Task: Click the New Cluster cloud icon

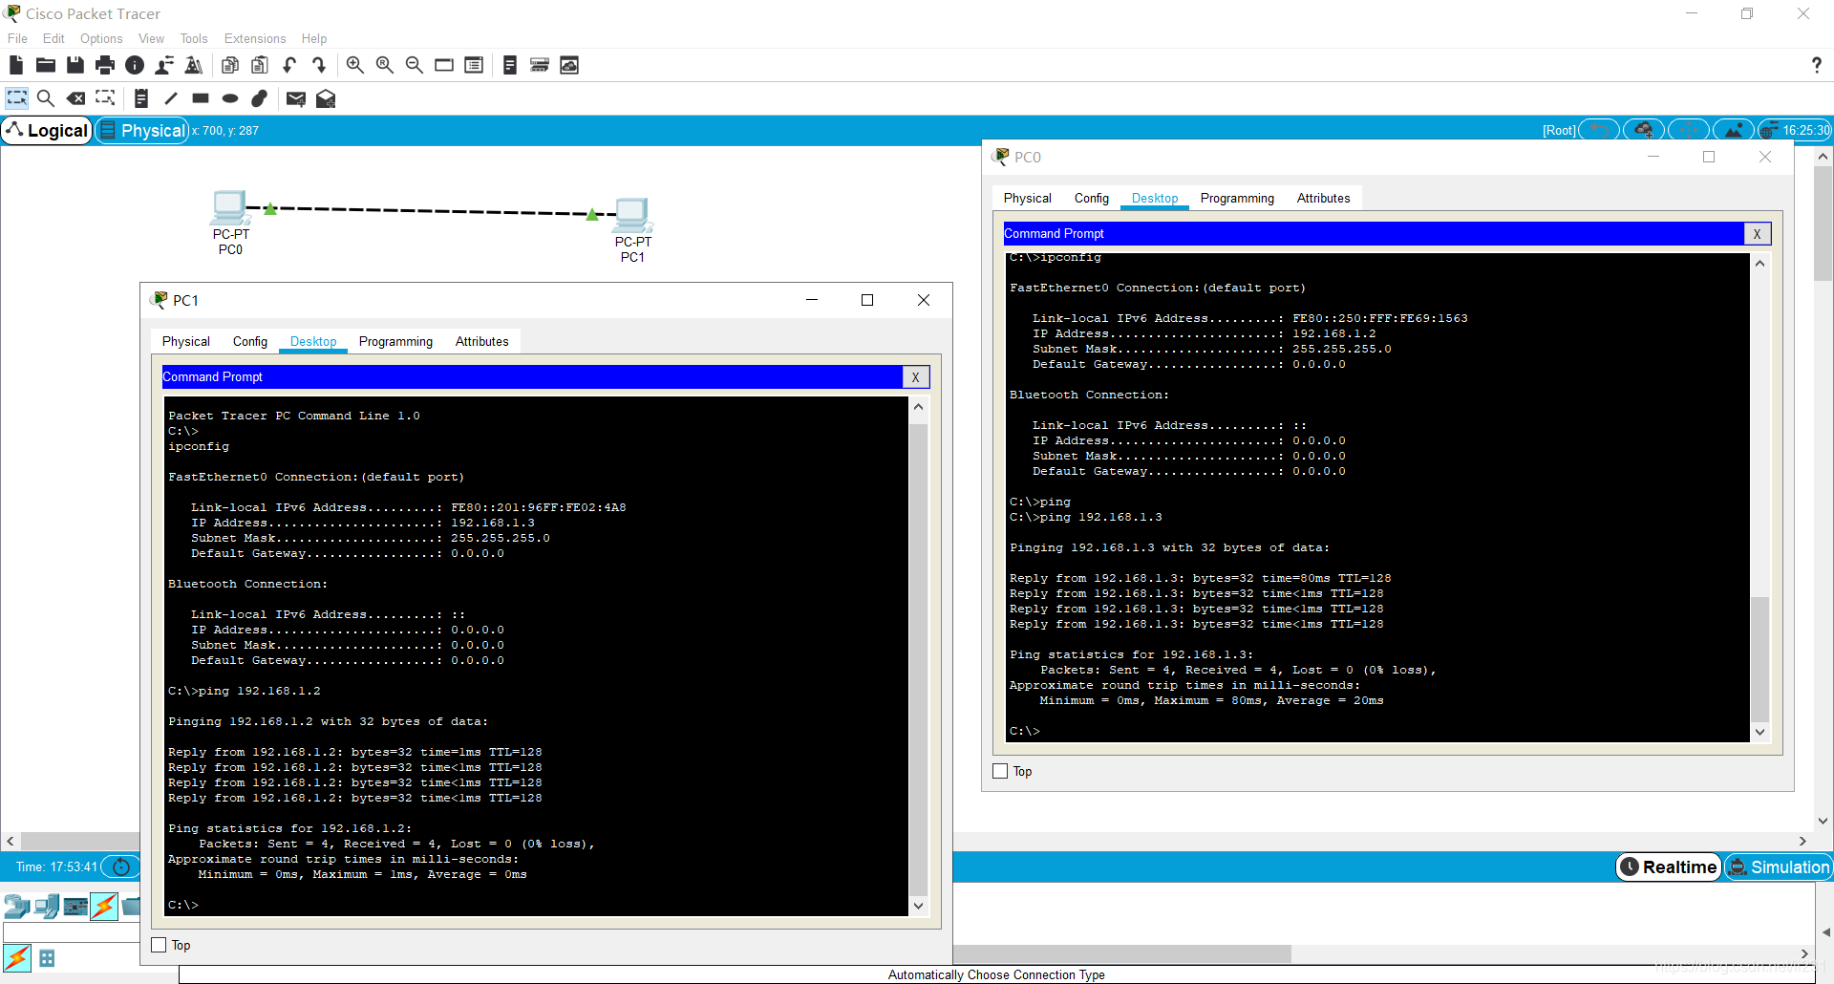Action: (x=1644, y=130)
